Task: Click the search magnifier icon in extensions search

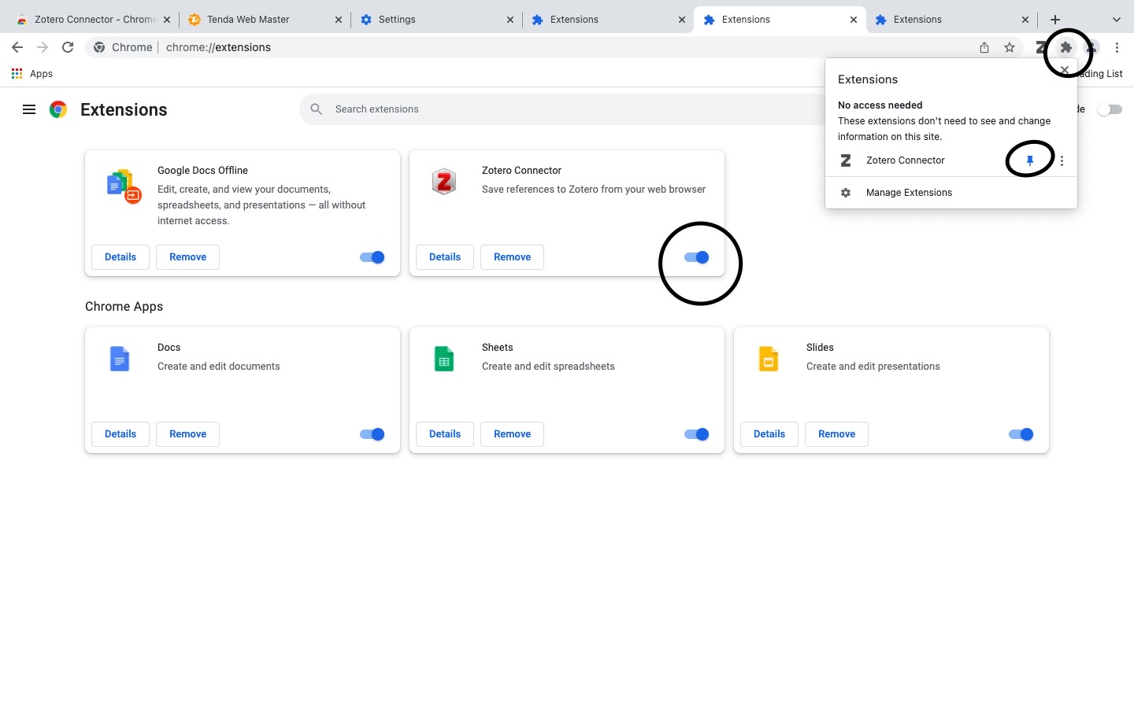Action: click(x=317, y=109)
